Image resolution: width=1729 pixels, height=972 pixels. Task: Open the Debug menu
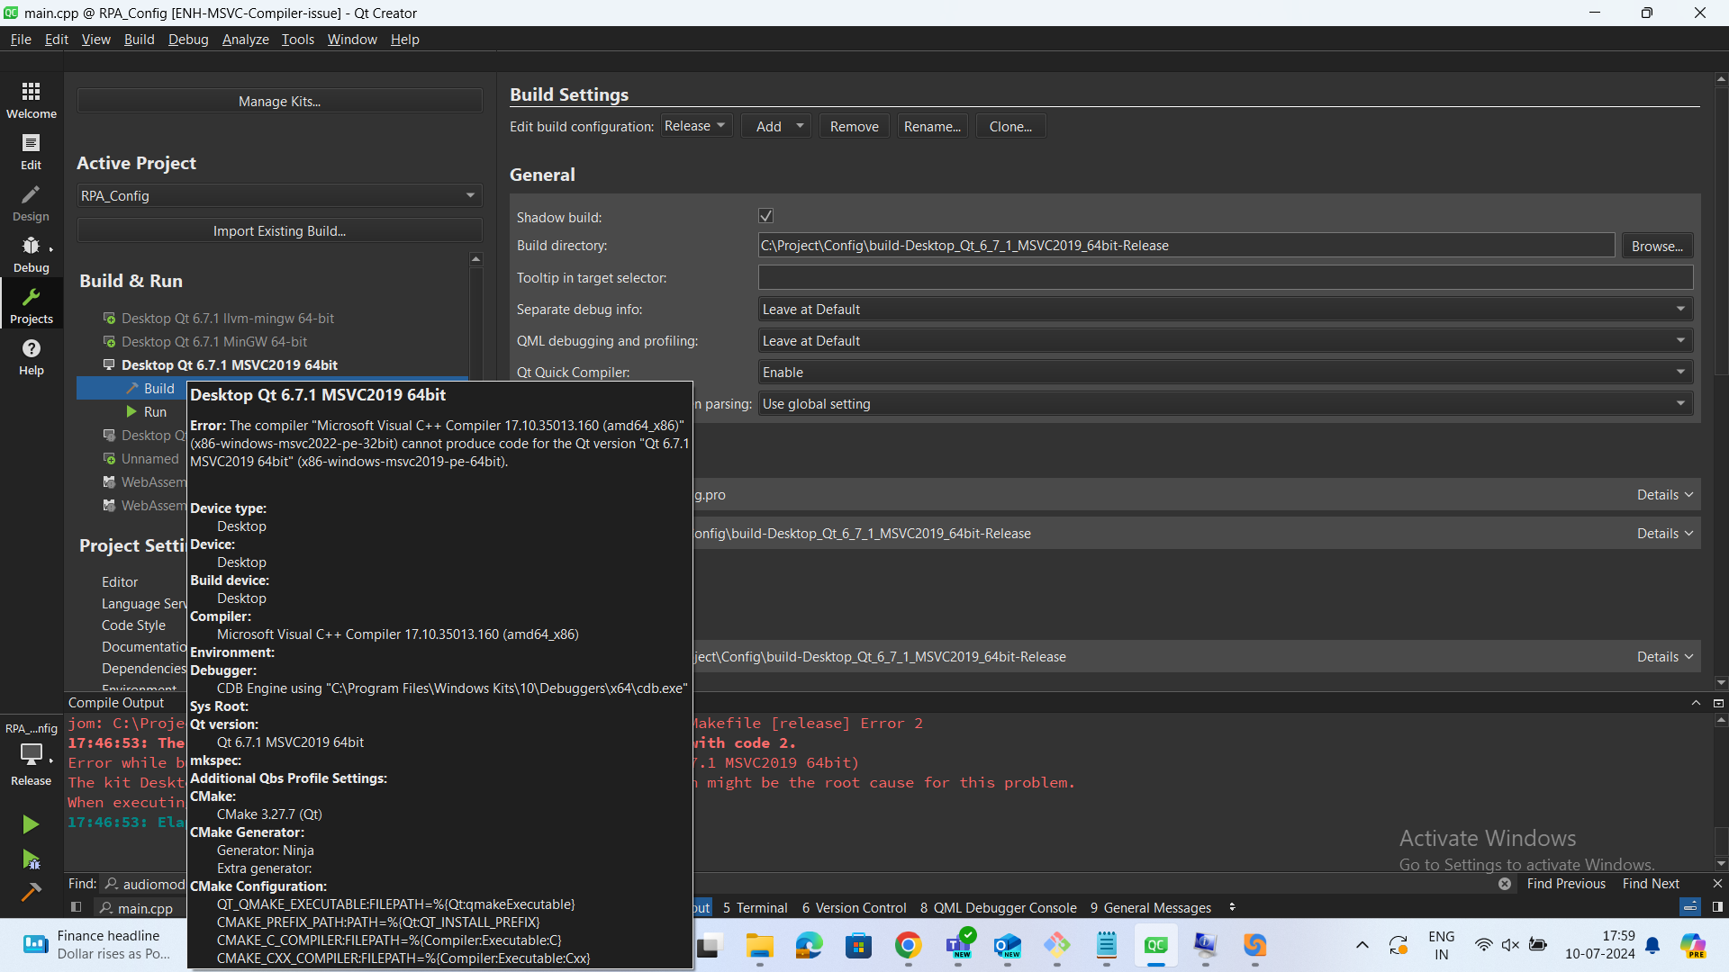pos(188,39)
